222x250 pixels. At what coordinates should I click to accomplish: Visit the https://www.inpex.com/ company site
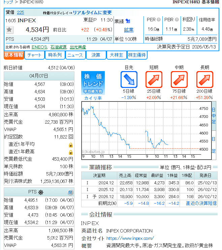click(x=130, y=238)
